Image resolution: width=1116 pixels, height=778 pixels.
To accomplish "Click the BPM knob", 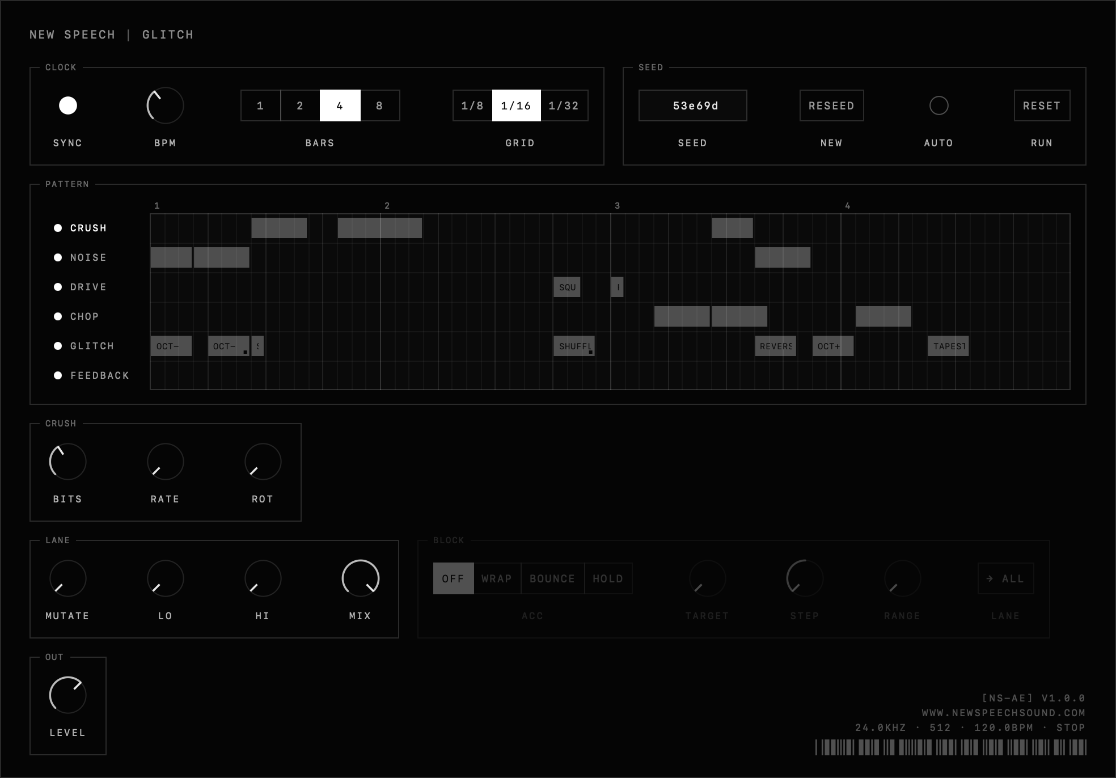I will pyautogui.click(x=165, y=105).
